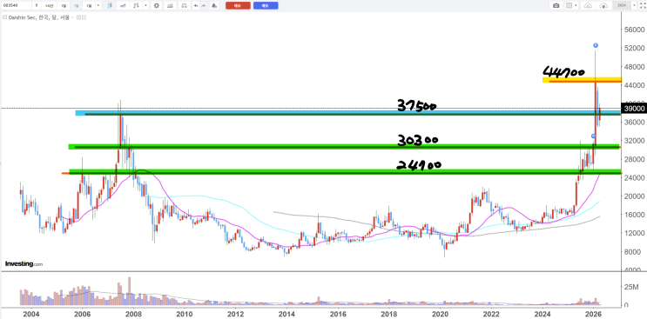Viewport: 647px width, 319px height.
Task: Expand the timeframe interval dropdown arrow
Action: point(98,5)
